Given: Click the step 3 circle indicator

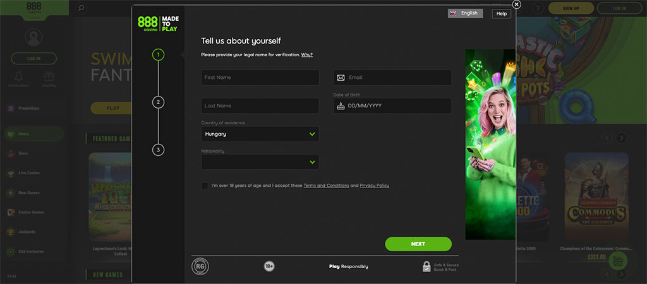Looking at the screenshot, I should coord(158,150).
